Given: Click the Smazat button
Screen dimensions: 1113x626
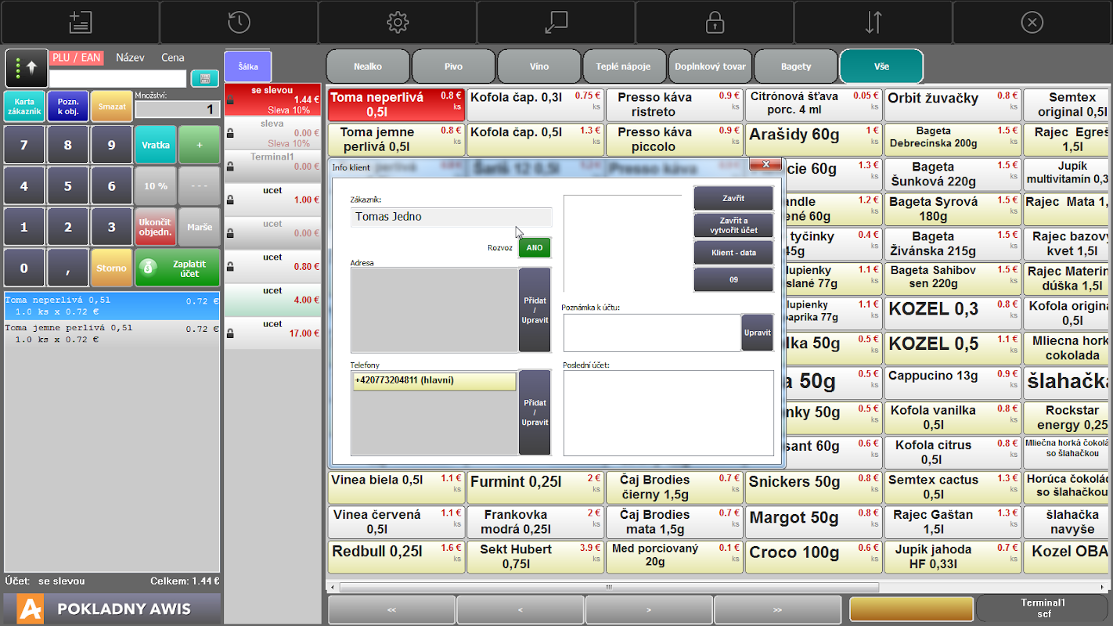Looking at the screenshot, I should pyautogui.click(x=112, y=106).
